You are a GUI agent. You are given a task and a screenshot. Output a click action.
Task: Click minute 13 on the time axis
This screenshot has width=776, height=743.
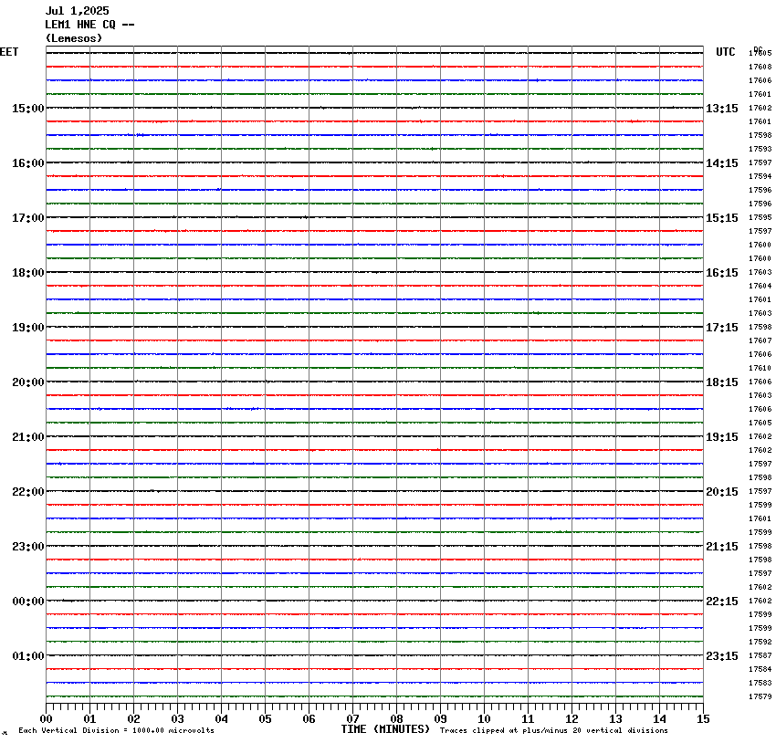pyautogui.click(x=615, y=719)
